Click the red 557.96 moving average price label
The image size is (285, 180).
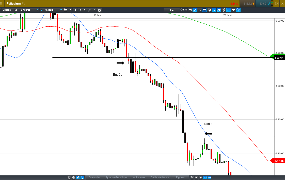278,161
